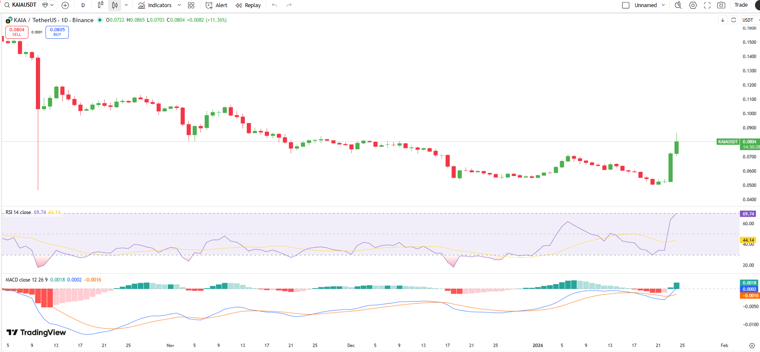Screen dimensions: 760x352
Task: Open the Indicators menu
Action: pyautogui.click(x=155, y=5)
